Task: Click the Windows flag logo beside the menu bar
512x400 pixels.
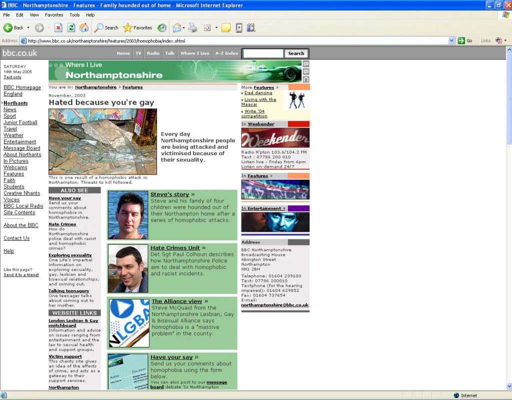Action: pos(506,15)
